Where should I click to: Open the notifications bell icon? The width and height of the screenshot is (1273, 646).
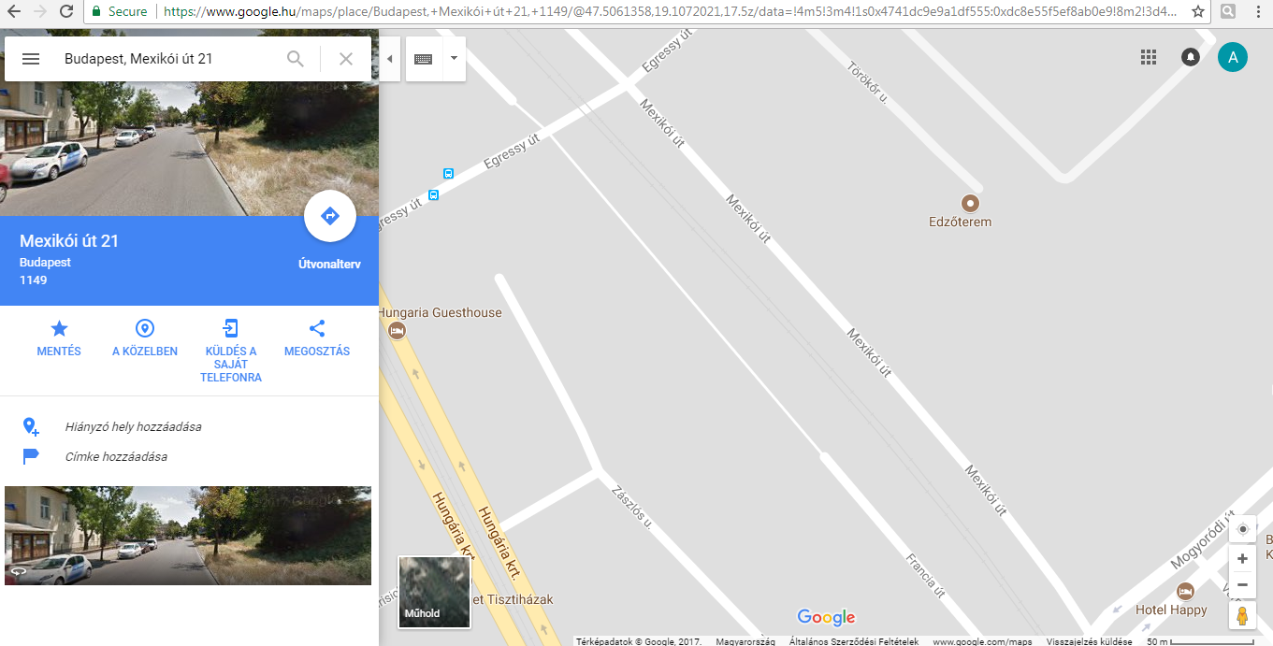click(x=1191, y=57)
